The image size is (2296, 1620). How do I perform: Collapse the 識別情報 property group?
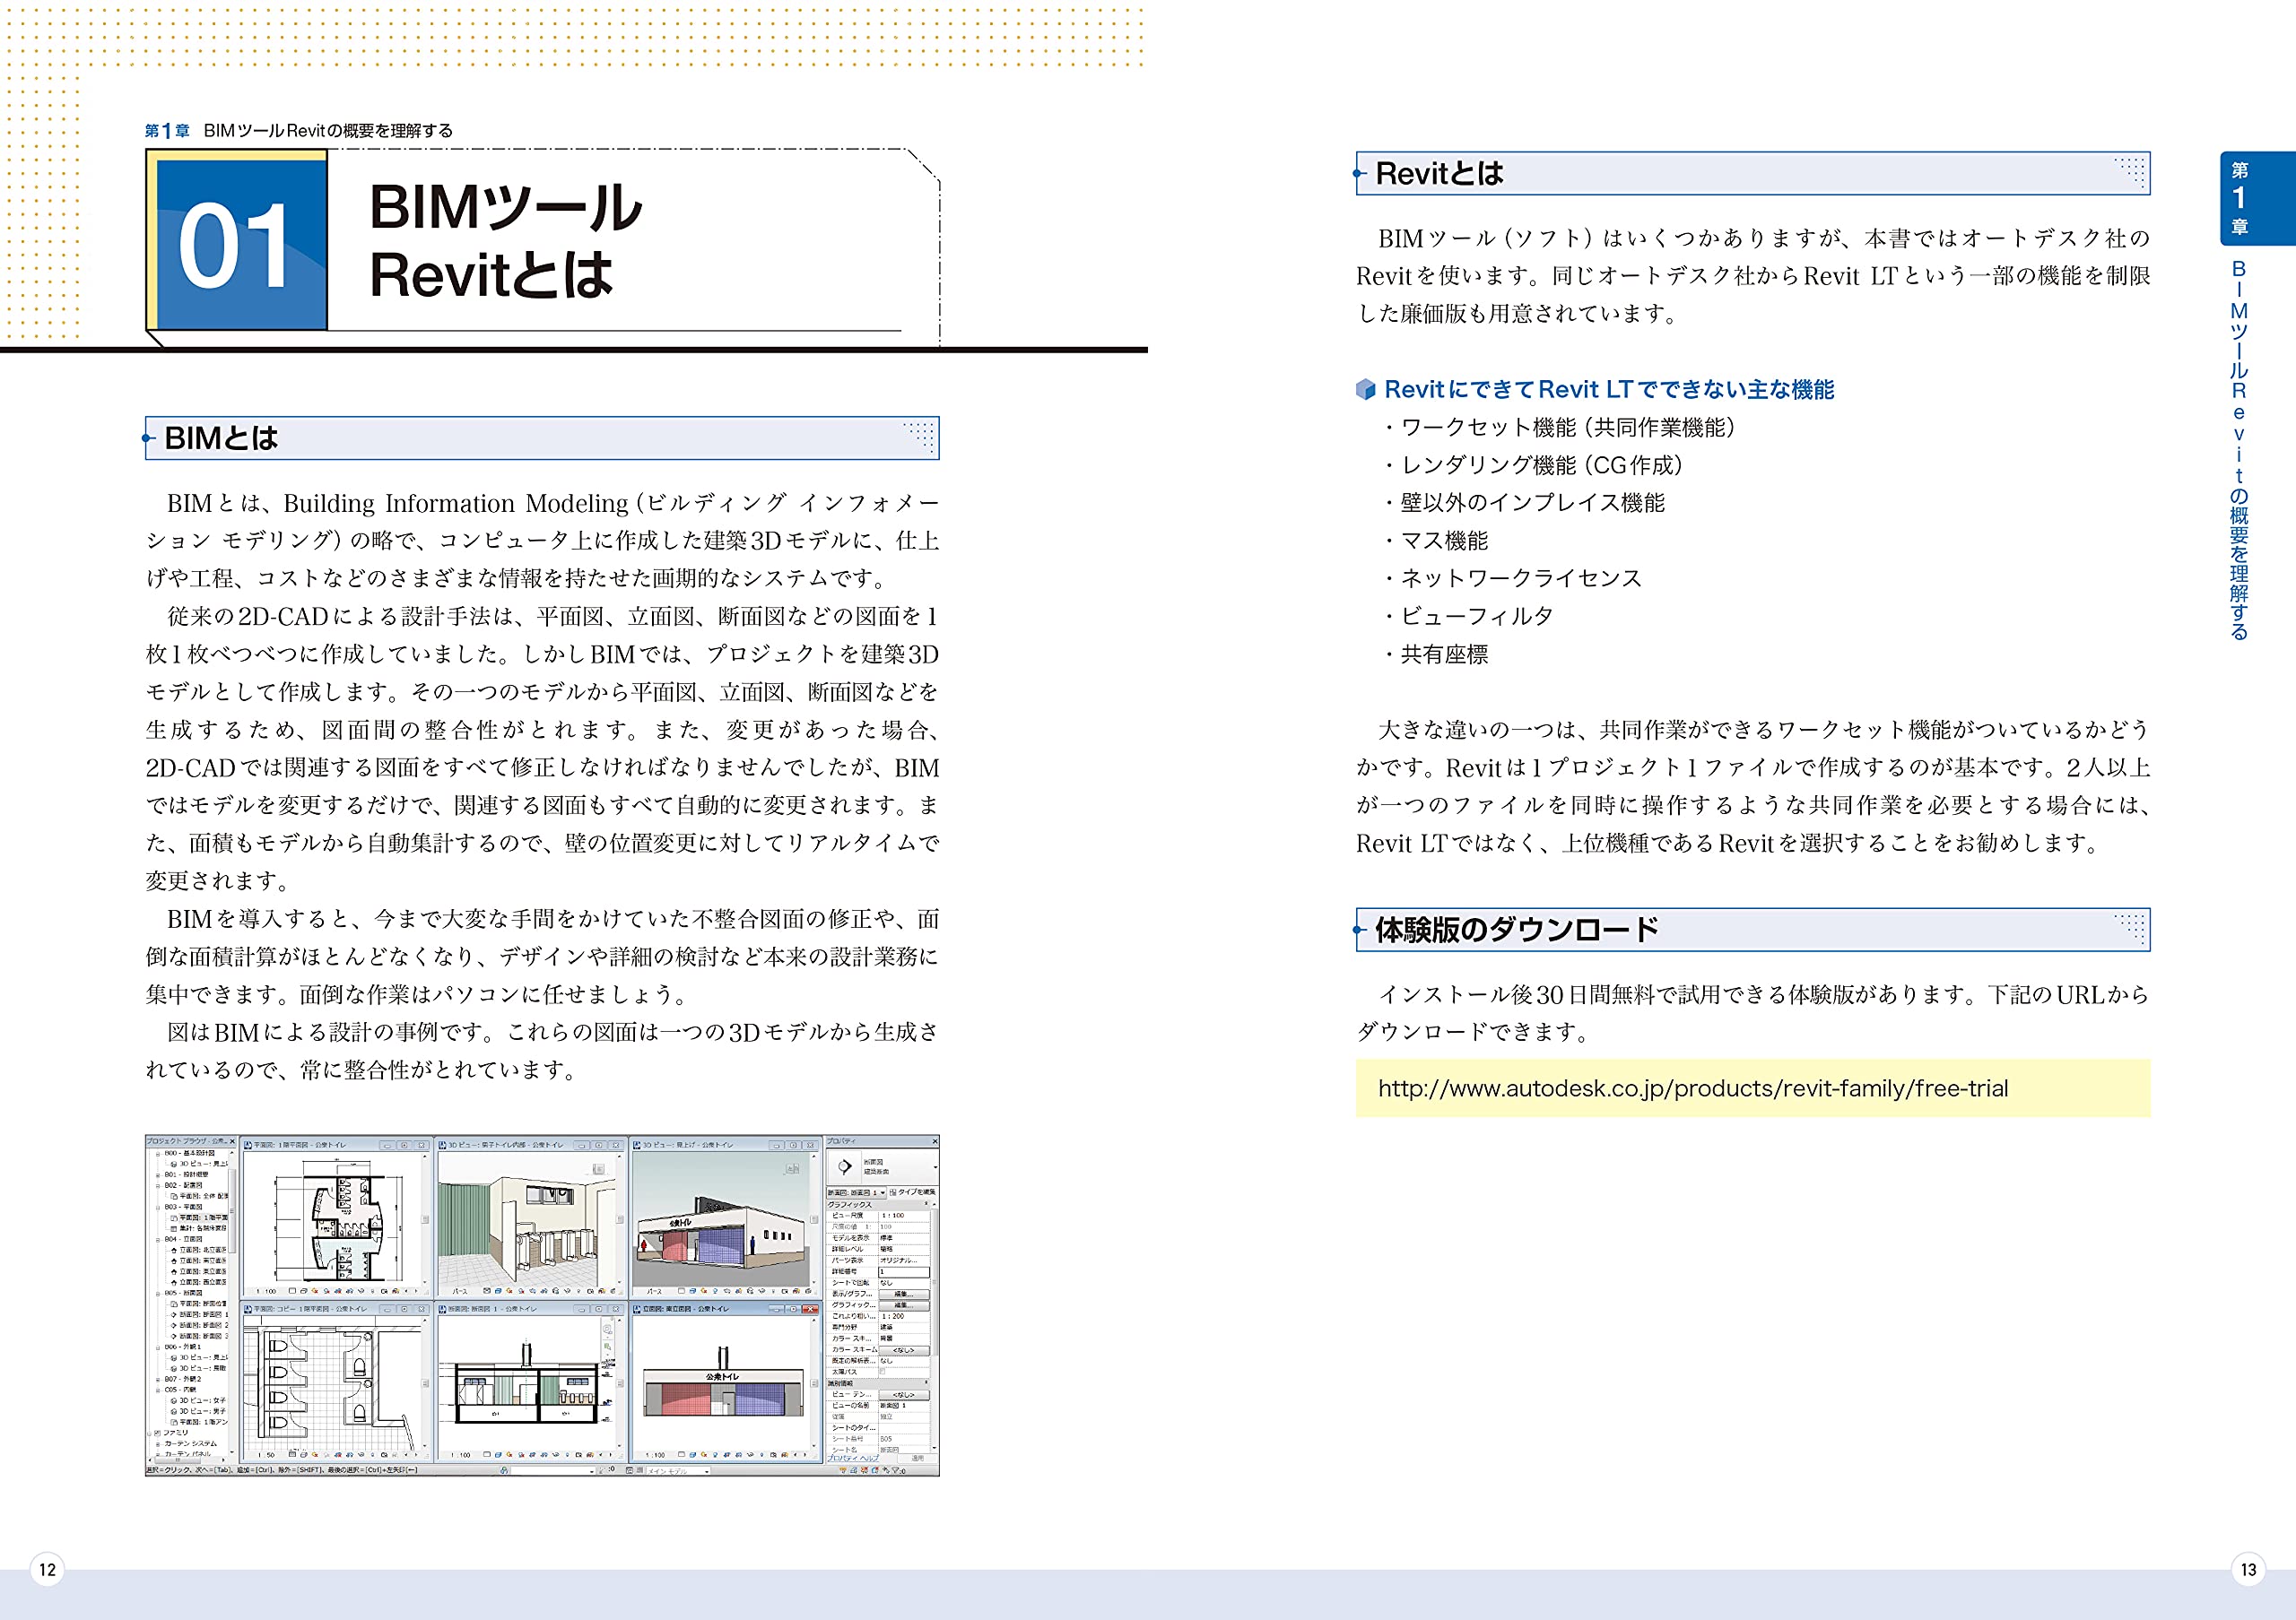point(926,1383)
